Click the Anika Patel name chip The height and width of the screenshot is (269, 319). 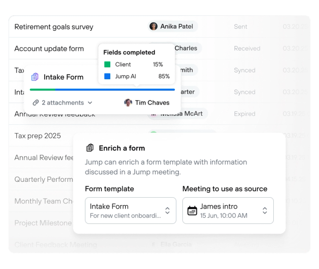click(173, 26)
